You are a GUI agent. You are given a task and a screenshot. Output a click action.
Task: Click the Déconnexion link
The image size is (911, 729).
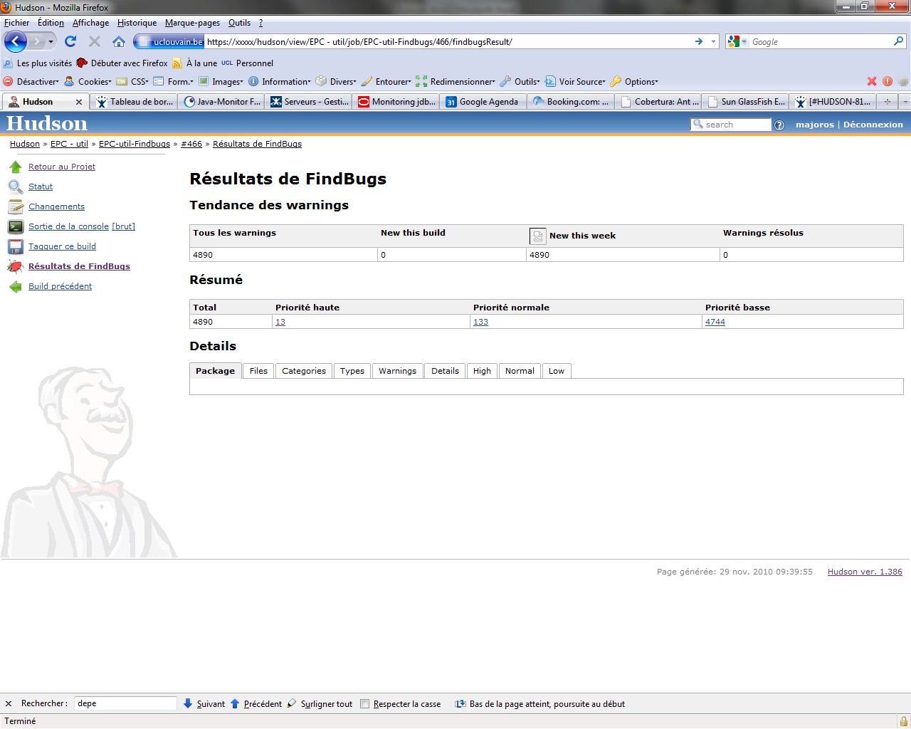[873, 125]
